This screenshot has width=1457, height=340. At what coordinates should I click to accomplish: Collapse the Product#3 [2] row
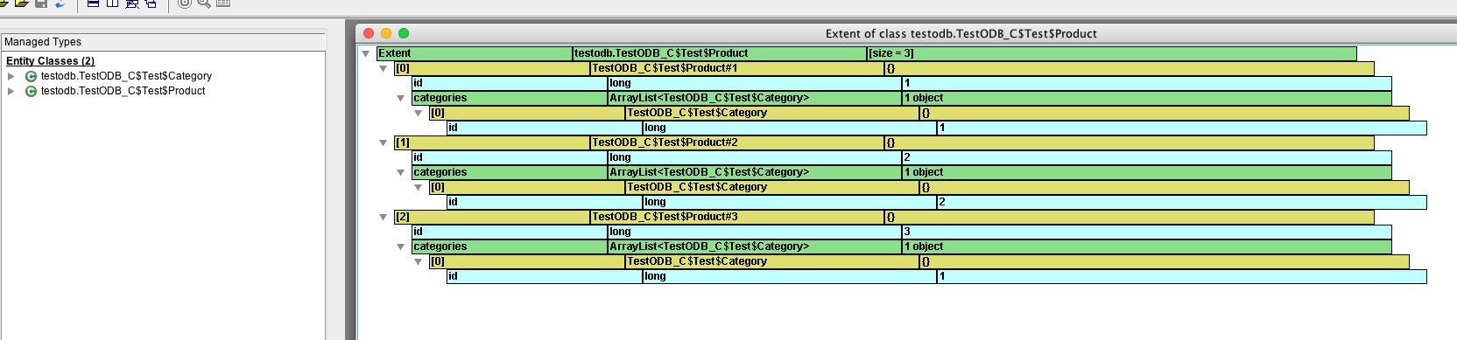click(384, 217)
